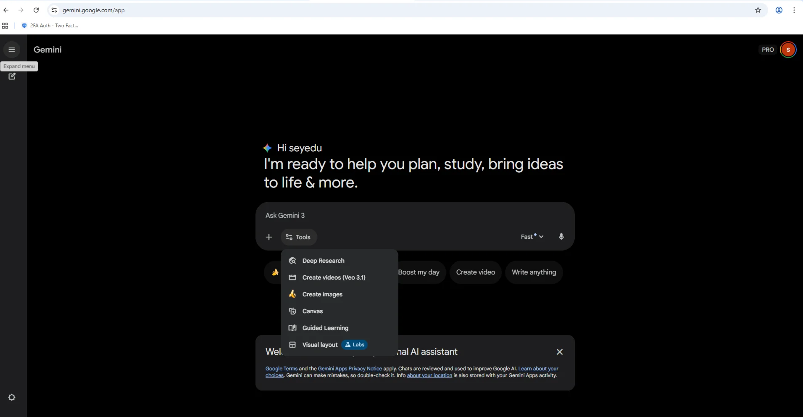Dismiss the welcome notice with its close button
This screenshot has height=417, width=803.
click(x=560, y=351)
